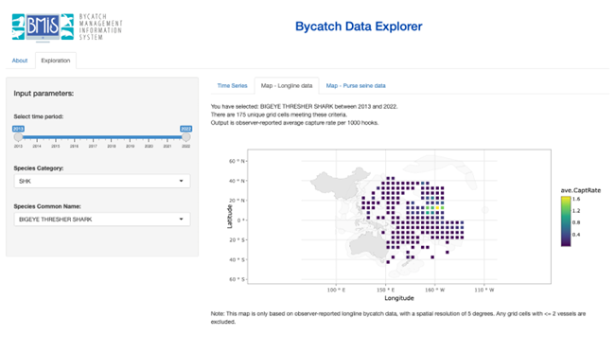Click the '40 ° N' axis tick label
Viewport: 615px width, 353px height.
[x=237, y=181]
